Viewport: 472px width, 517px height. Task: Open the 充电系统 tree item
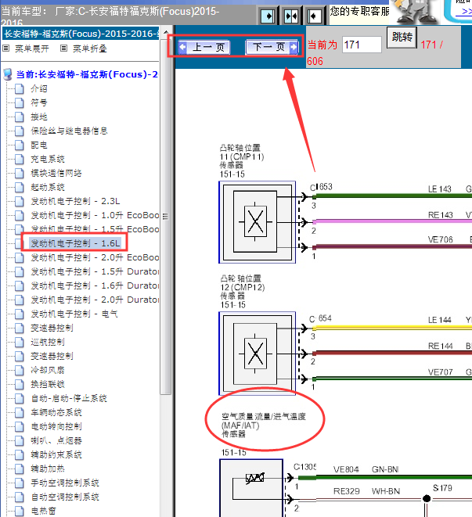48,159
